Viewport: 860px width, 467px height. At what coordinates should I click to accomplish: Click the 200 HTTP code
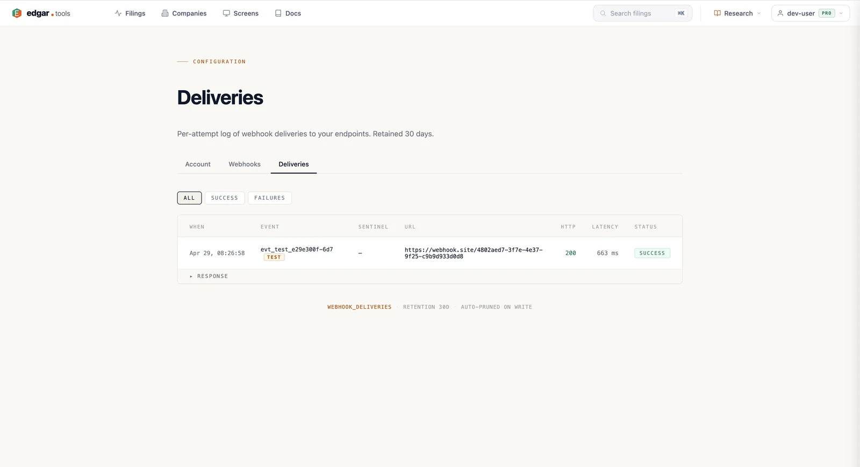570,253
